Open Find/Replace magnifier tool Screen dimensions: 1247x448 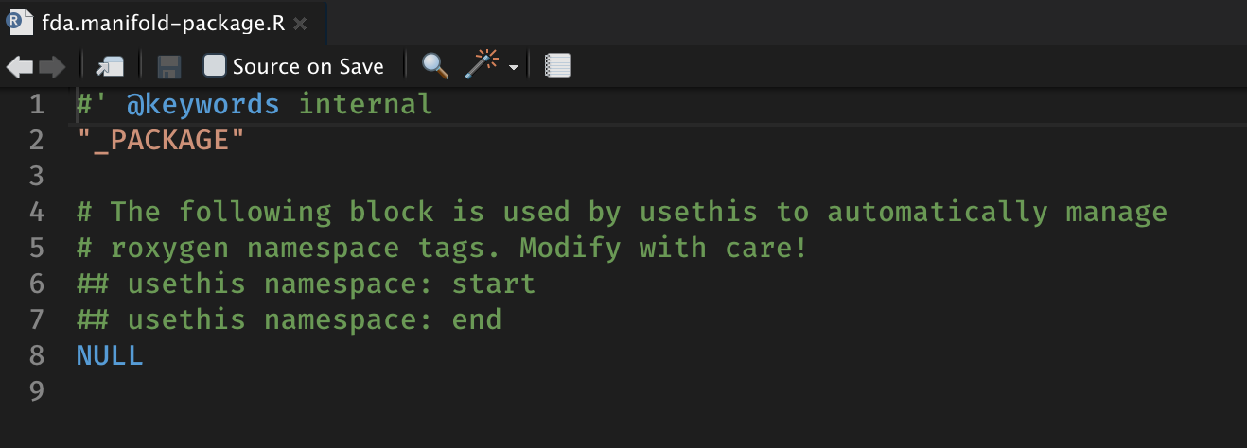pyautogui.click(x=435, y=65)
